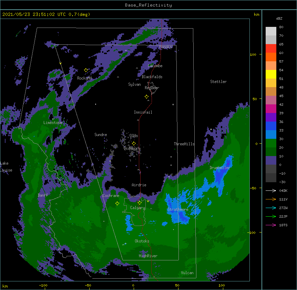Pick the bright green 20-30 dBZ swatch
The image size is (297, 290).
pyautogui.click(x=271, y=143)
